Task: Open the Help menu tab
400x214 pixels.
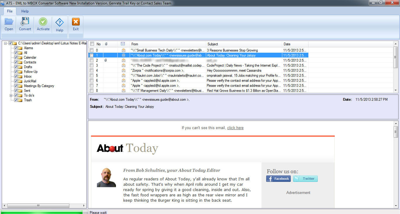Action: 25,11
